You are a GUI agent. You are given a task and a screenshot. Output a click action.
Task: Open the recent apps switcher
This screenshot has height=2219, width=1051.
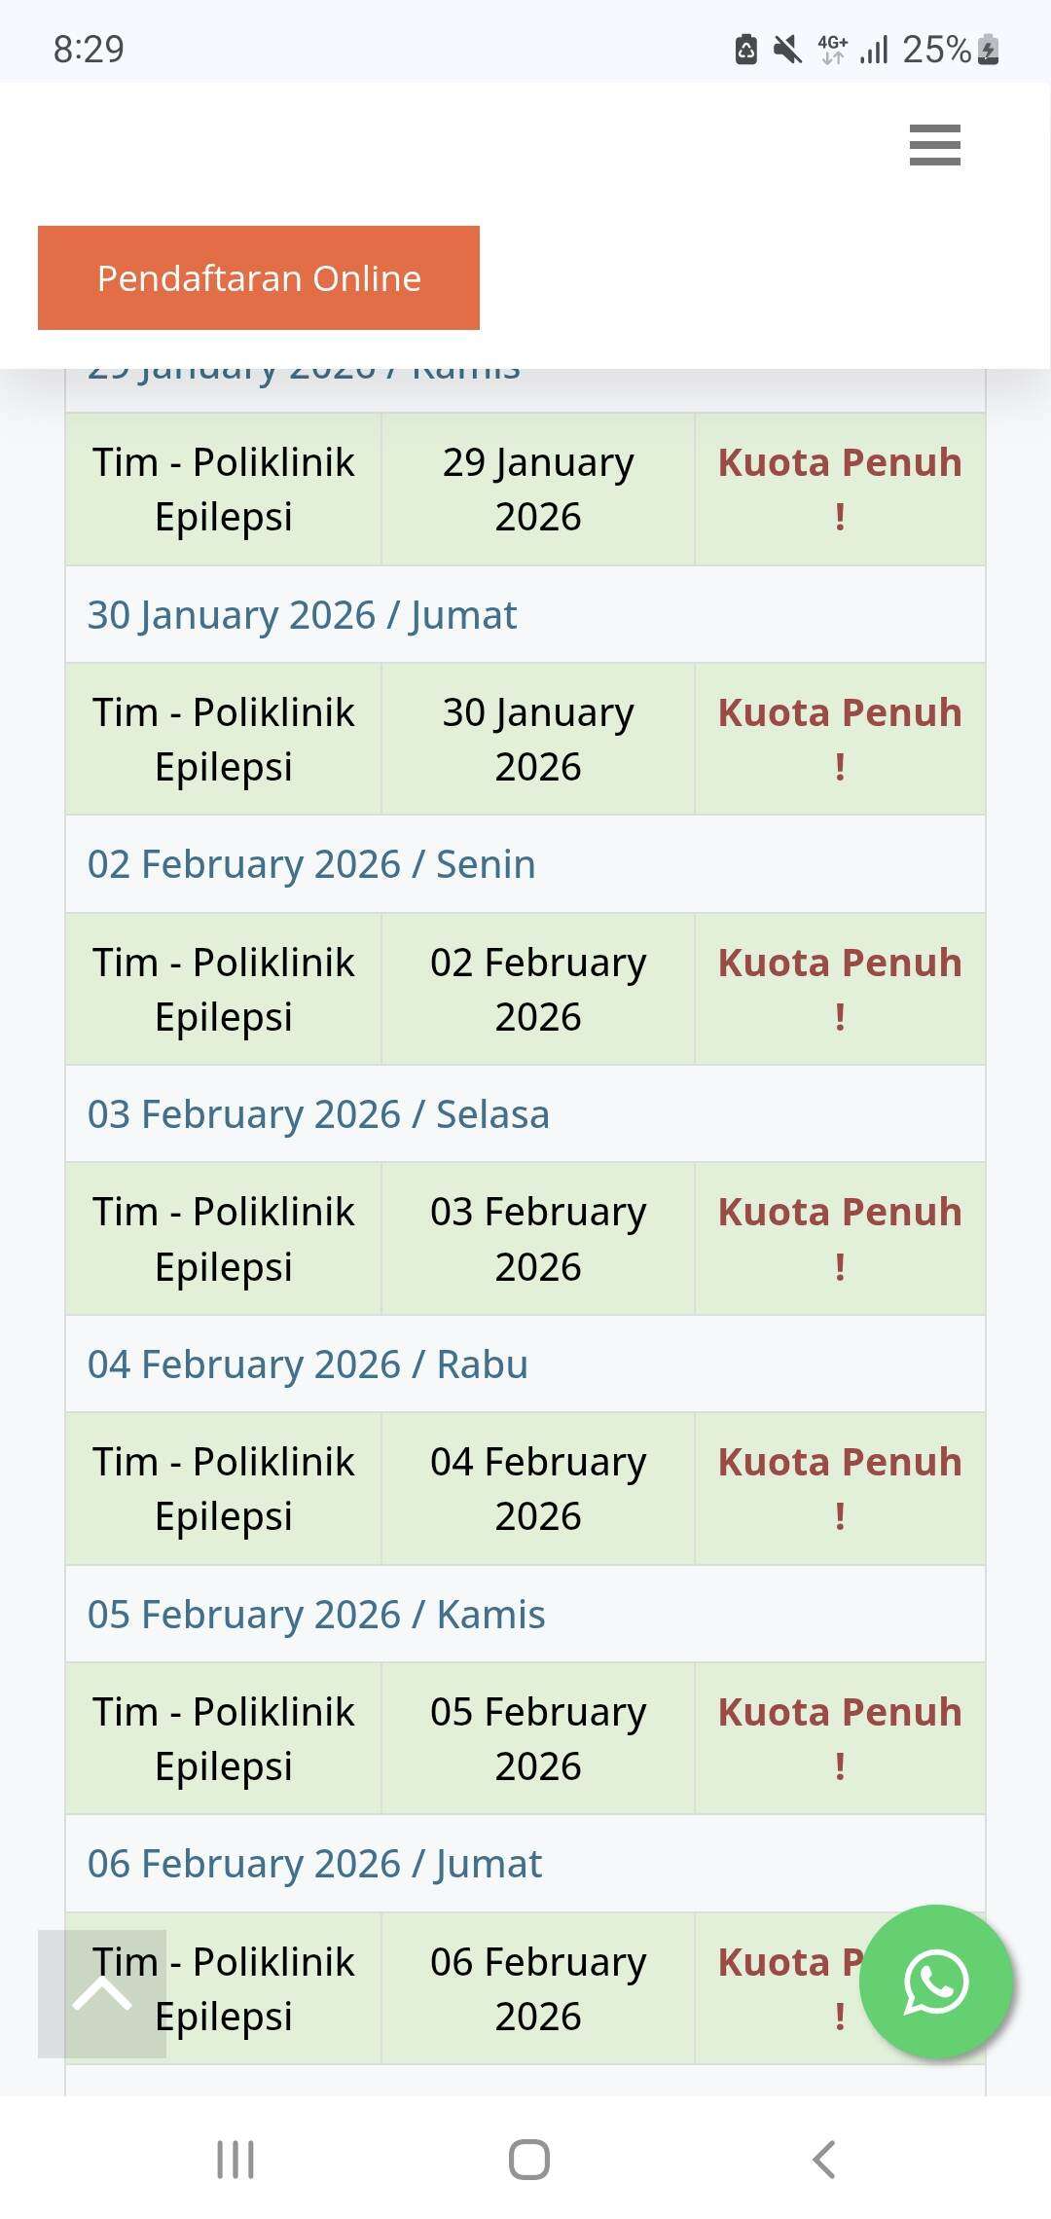tap(236, 2160)
